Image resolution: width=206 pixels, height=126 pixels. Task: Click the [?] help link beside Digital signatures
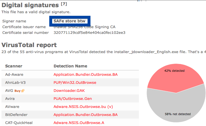click(64, 4)
